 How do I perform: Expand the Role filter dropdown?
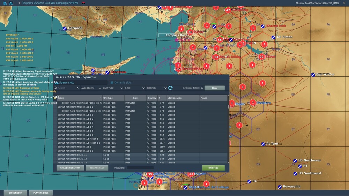(x=134, y=88)
